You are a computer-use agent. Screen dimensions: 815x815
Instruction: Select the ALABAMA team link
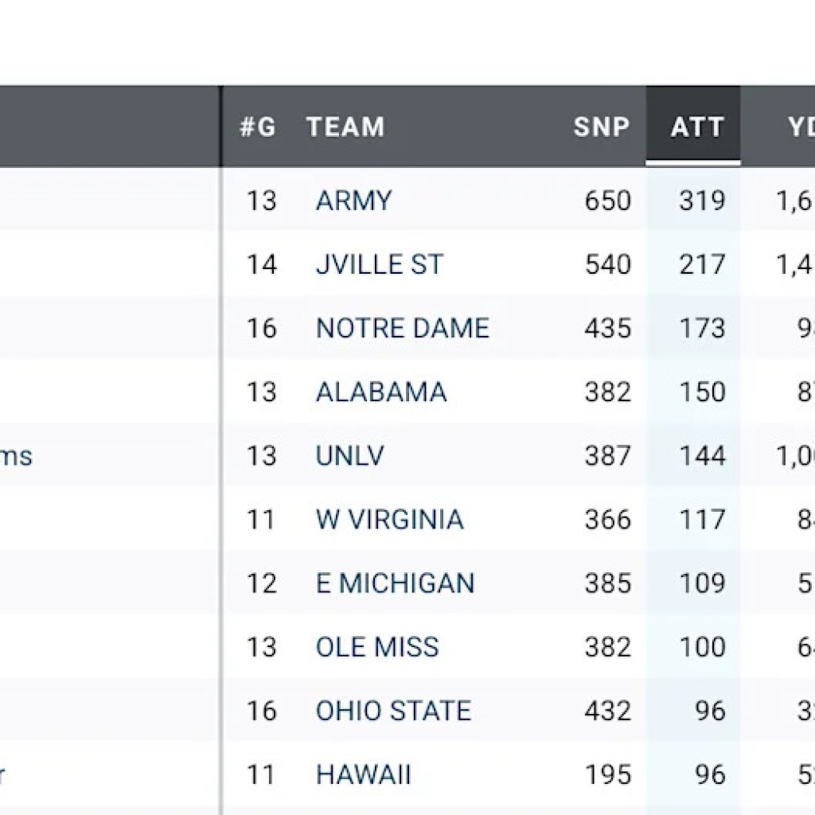[x=381, y=392]
